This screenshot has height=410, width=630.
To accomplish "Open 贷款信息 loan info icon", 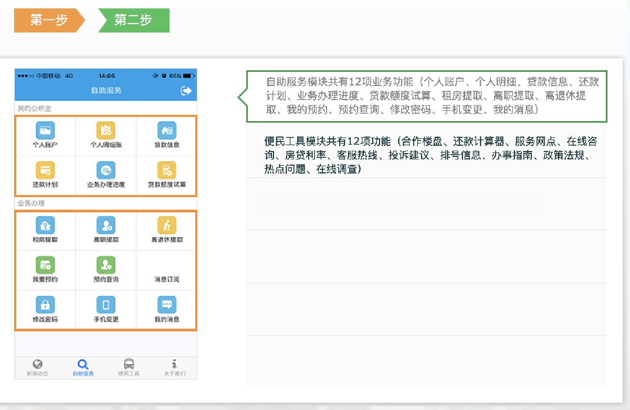I will pyautogui.click(x=166, y=130).
